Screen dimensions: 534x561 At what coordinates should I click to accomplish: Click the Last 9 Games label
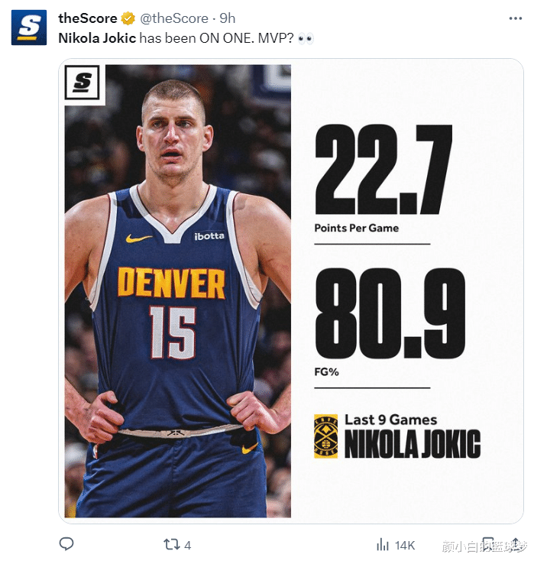click(390, 420)
